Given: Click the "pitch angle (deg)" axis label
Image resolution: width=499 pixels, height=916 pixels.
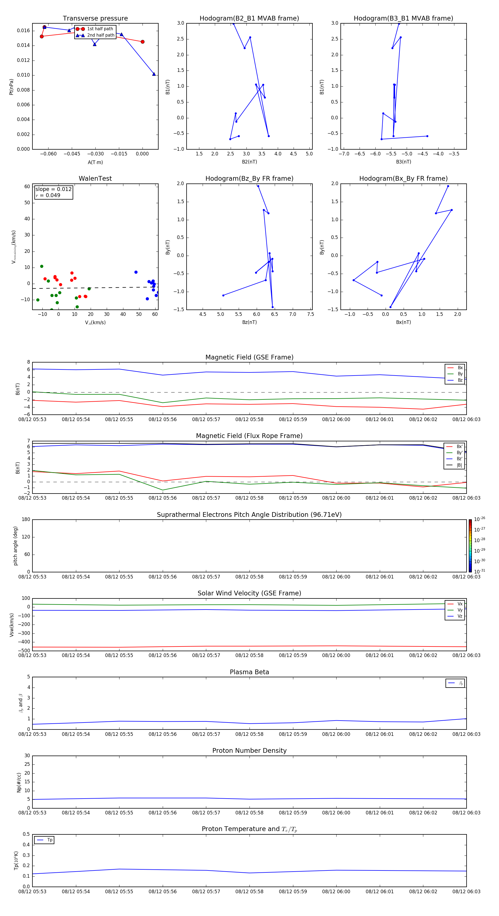Looking at the screenshot, I should point(15,546).
